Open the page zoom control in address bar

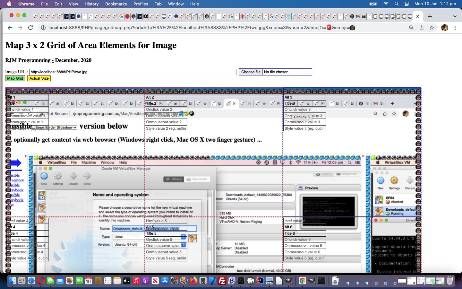[411, 28]
